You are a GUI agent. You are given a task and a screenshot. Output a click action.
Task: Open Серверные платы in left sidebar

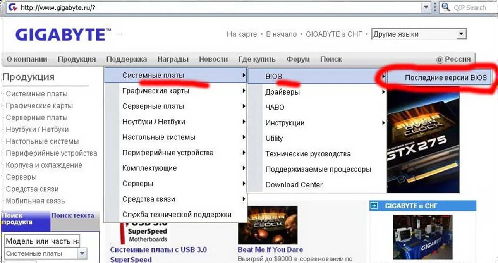37,117
